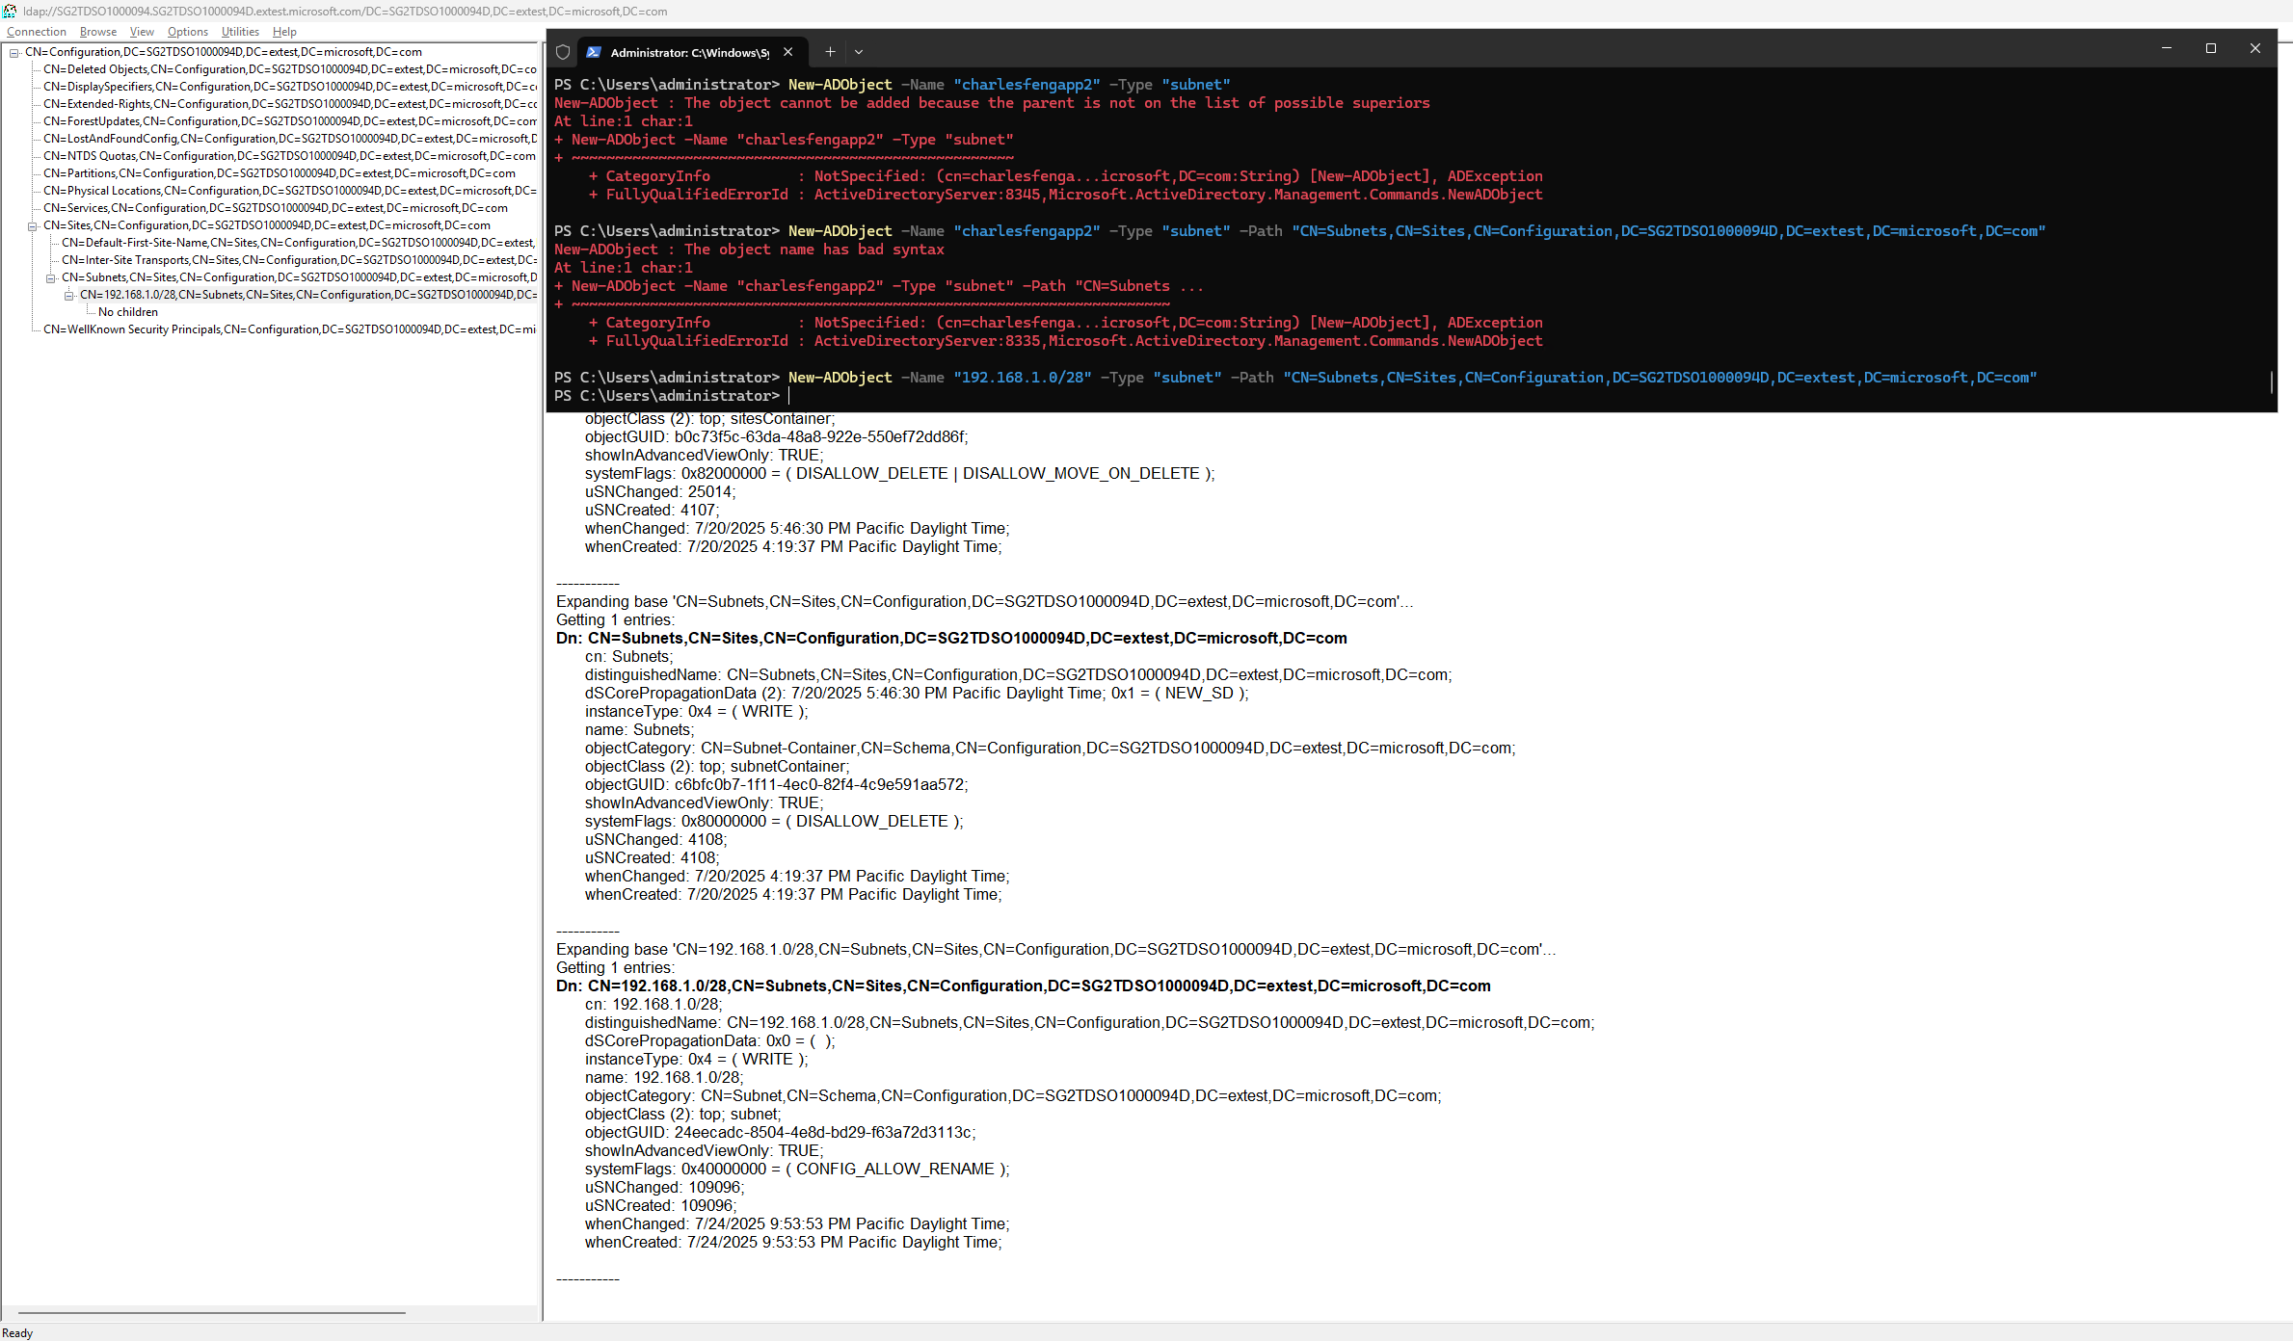The width and height of the screenshot is (2293, 1341).
Task: Close the terminal window
Action: [2255, 48]
